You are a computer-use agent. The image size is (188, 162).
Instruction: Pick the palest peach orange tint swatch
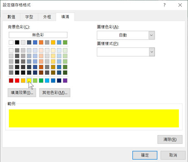pyautogui.click(x=41, y=50)
